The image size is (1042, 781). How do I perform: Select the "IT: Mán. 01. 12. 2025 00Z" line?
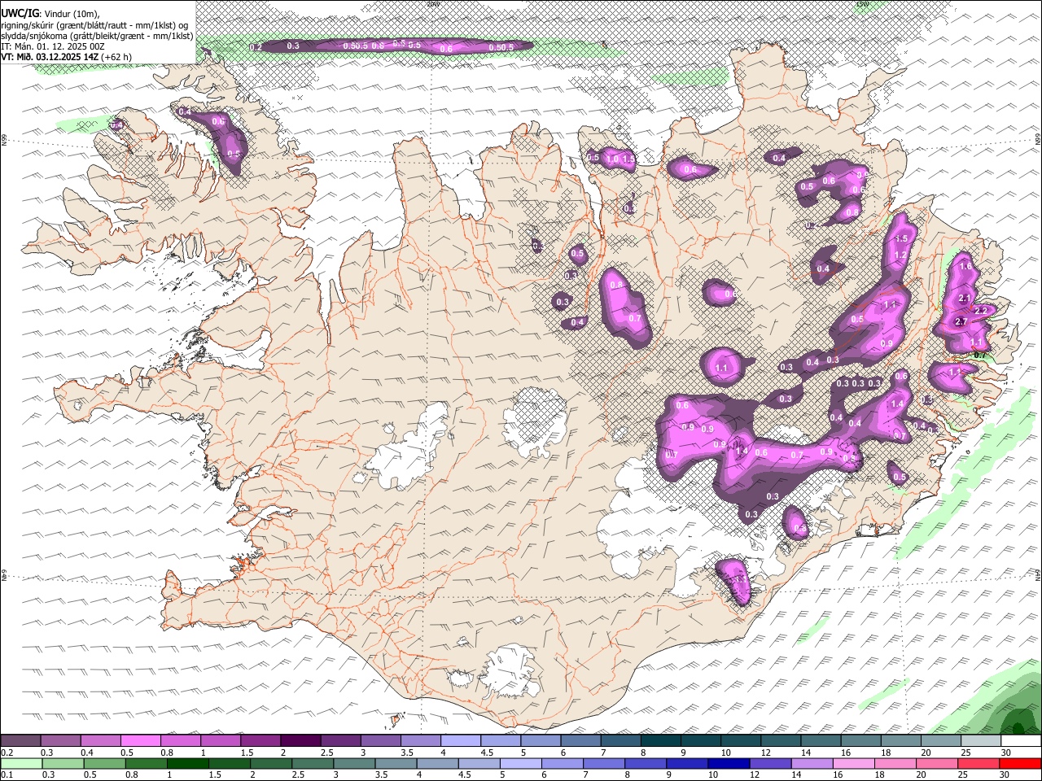tap(53, 46)
